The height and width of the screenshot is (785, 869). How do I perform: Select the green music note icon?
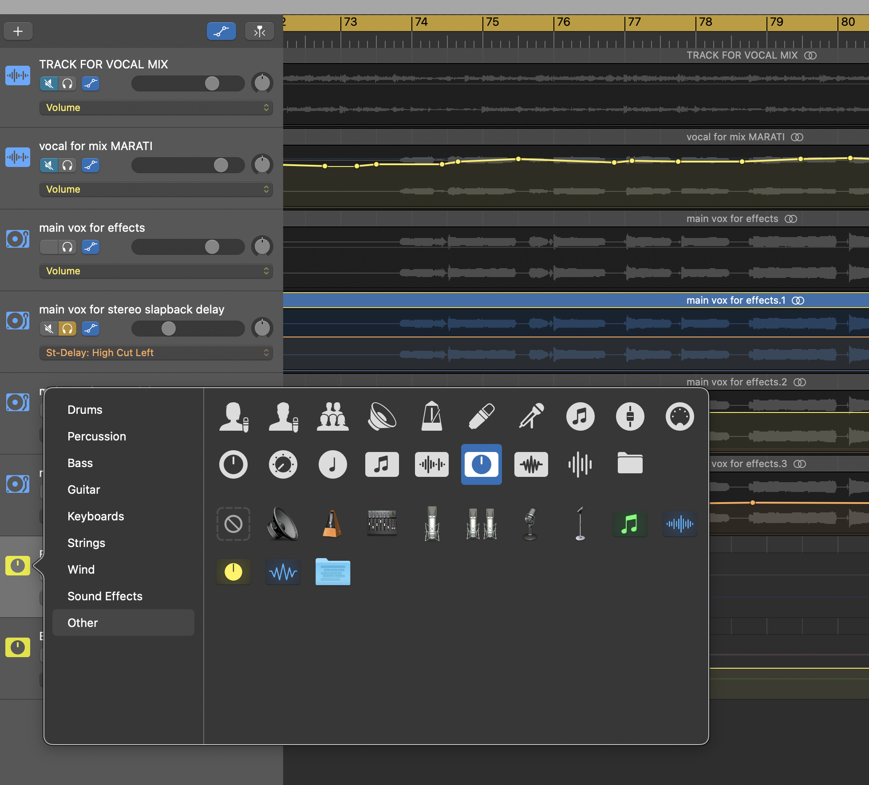click(x=630, y=524)
